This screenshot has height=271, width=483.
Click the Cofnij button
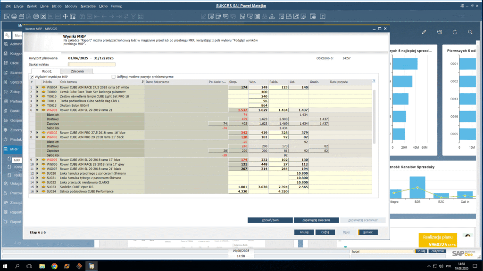tap(325, 232)
